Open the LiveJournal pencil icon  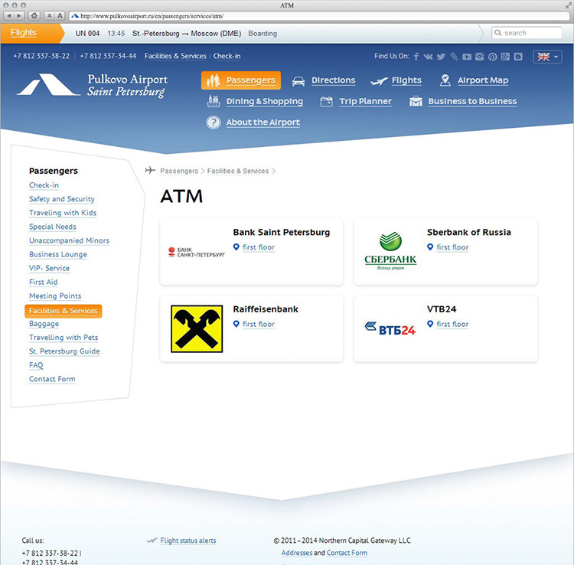pos(454,57)
